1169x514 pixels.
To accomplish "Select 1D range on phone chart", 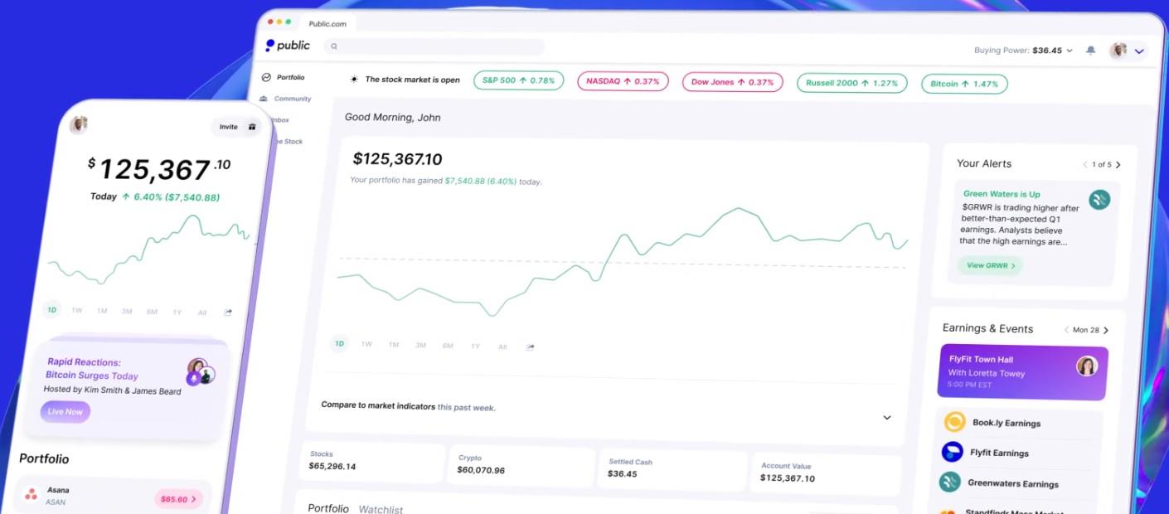I will pyautogui.click(x=52, y=309).
